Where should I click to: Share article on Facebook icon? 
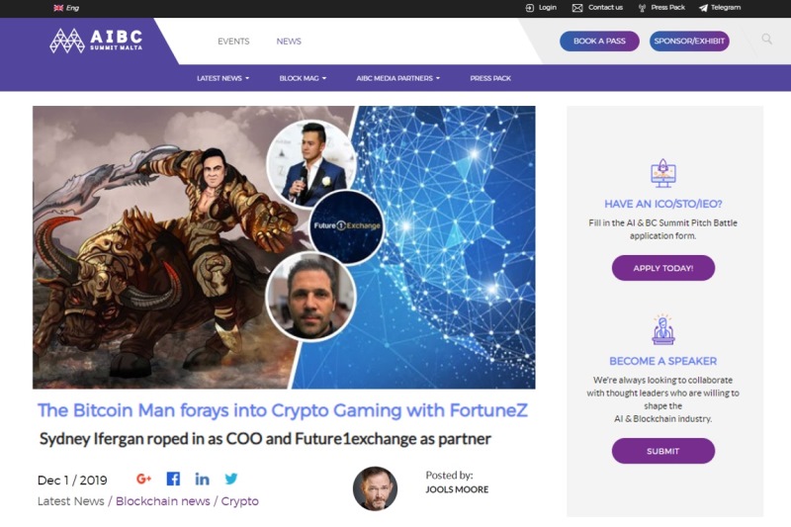click(x=173, y=479)
